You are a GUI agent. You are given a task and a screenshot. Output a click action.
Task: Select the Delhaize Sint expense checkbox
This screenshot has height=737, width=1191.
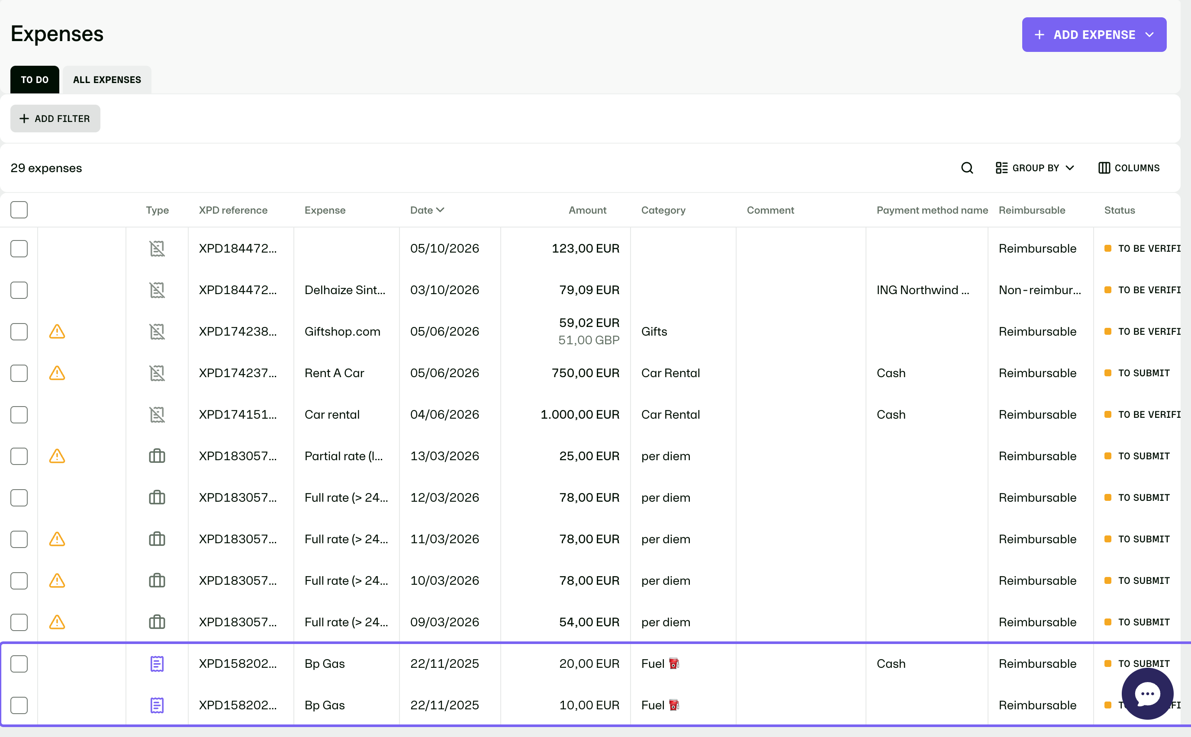19,290
